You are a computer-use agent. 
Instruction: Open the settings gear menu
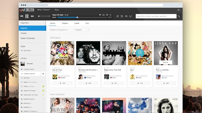(179, 10)
